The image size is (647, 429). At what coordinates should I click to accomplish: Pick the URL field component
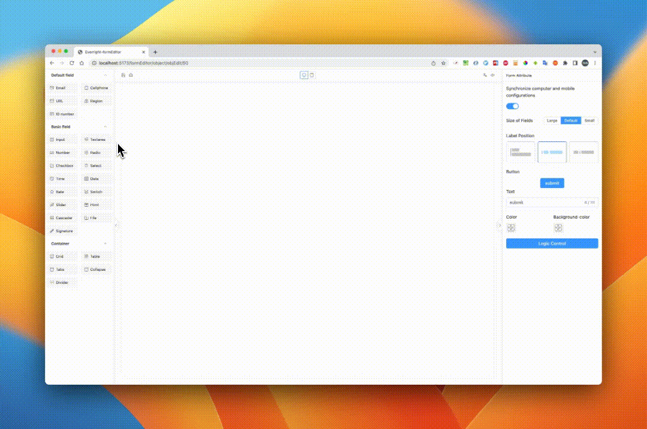pos(62,101)
